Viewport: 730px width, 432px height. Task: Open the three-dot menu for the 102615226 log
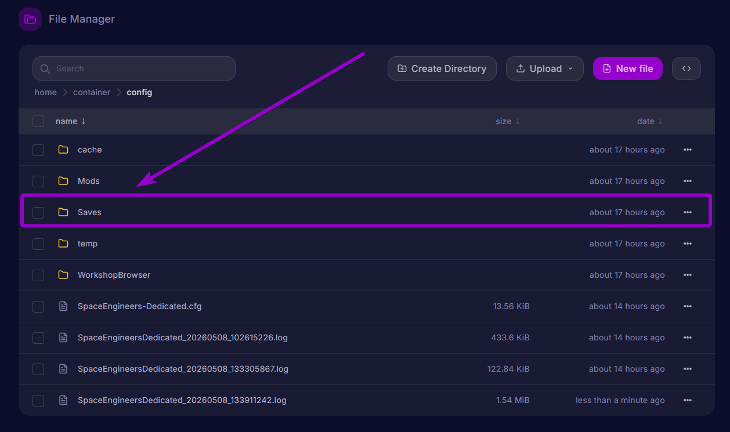click(688, 337)
